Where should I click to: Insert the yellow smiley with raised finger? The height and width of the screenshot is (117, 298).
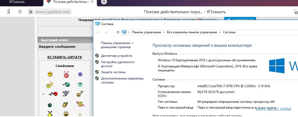(x=49, y=85)
